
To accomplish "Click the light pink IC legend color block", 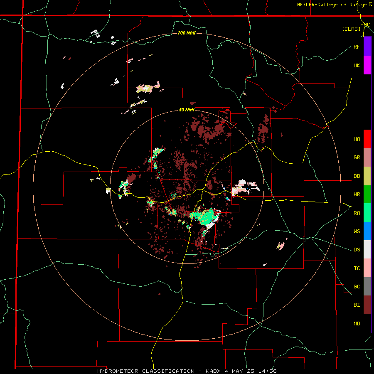I will pos(367,268).
